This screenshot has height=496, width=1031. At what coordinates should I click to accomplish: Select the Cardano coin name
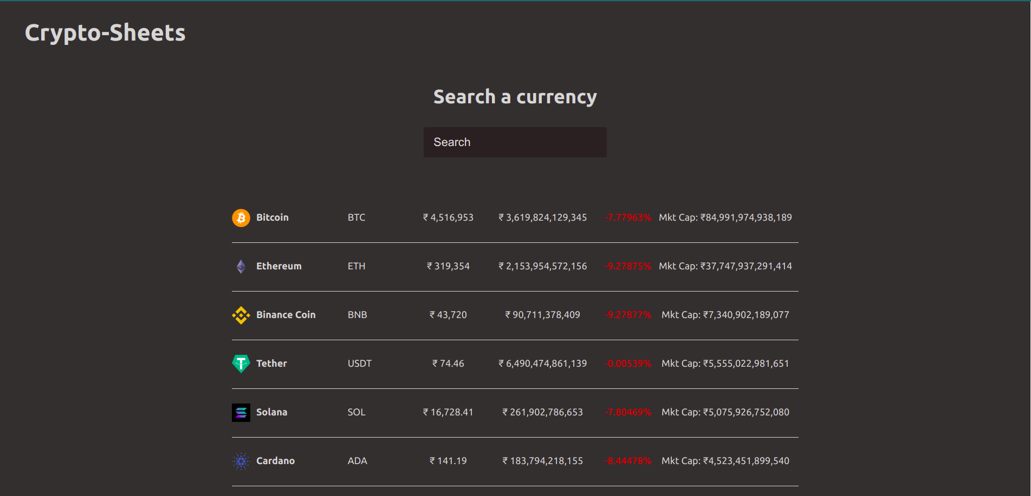(276, 461)
